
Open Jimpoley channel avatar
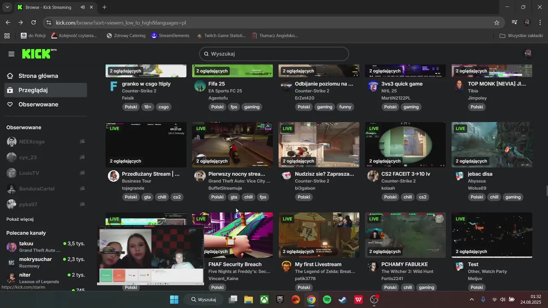459,86
